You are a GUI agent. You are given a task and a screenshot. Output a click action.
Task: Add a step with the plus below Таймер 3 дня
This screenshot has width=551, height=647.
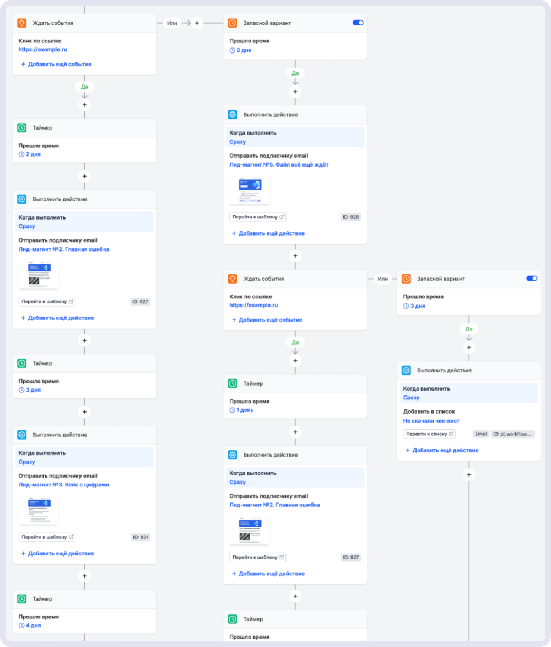[84, 412]
